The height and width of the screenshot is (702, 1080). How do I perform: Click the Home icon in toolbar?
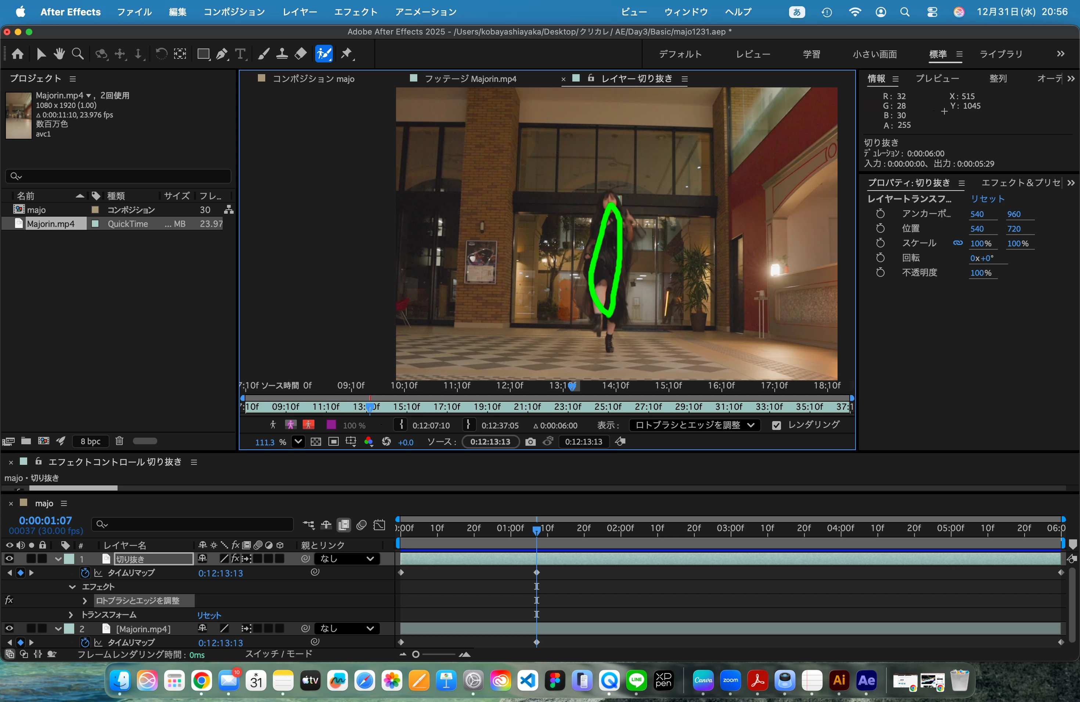(x=18, y=54)
